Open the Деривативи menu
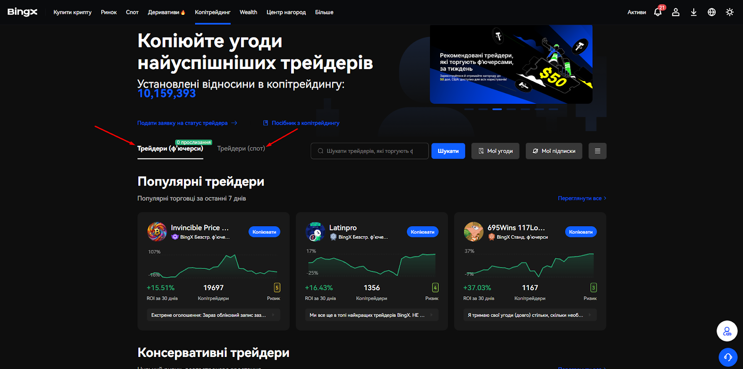Screen dimensions: 743x369 166,12
